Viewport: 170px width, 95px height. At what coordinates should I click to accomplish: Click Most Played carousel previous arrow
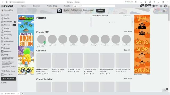[x=91, y=22]
